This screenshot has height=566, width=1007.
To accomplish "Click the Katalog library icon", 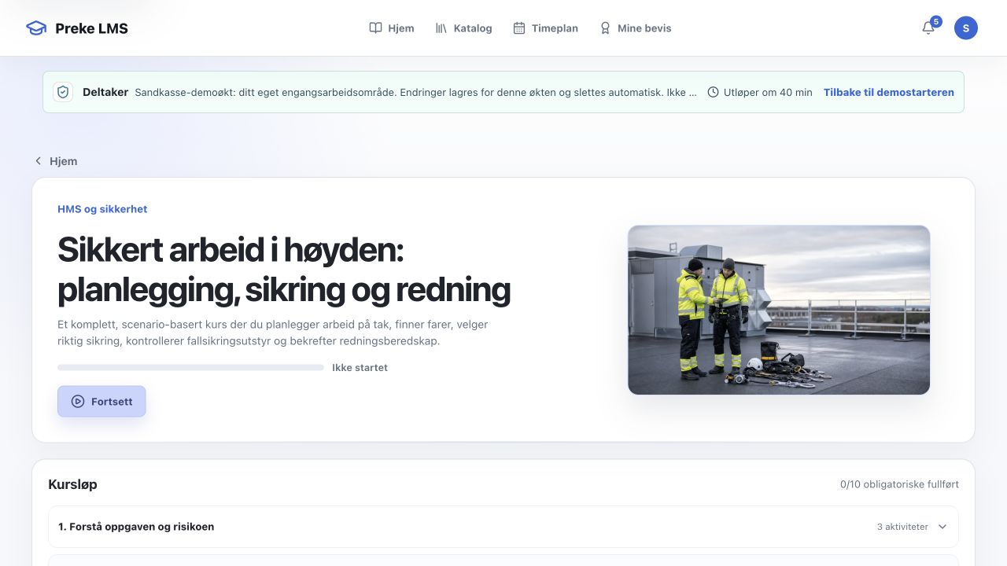I will pyautogui.click(x=441, y=28).
